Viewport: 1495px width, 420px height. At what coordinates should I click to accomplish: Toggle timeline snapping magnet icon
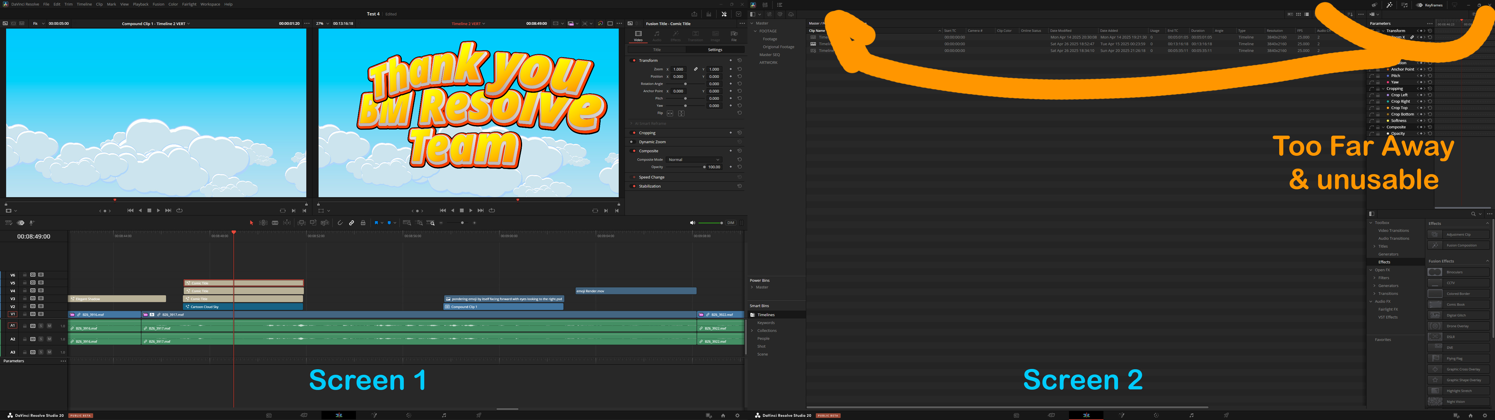pyautogui.click(x=340, y=223)
